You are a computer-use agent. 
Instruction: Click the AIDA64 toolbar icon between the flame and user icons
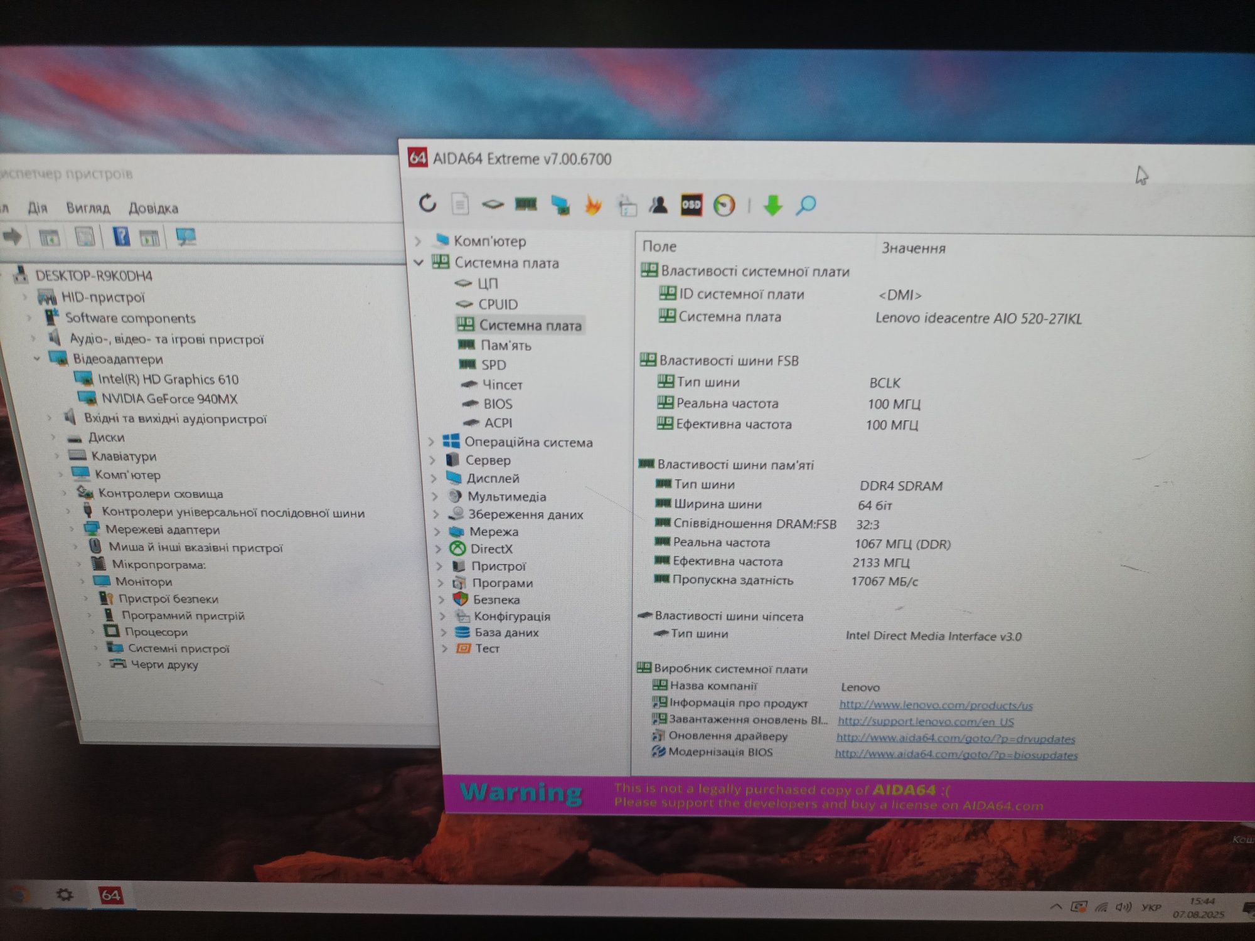(x=626, y=205)
